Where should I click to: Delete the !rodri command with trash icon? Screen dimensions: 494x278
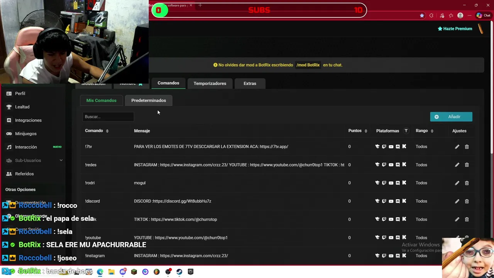pos(467,183)
